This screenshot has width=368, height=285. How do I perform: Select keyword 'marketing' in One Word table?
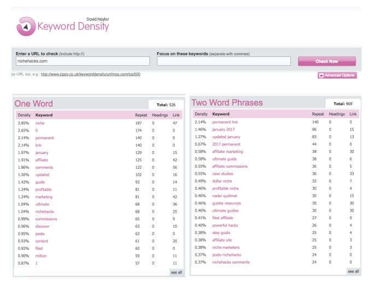point(44,197)
